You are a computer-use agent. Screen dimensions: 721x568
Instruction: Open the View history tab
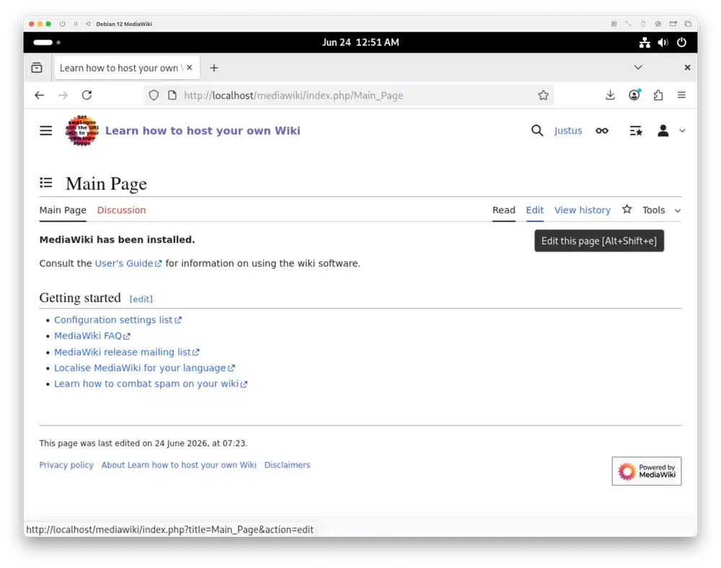coord(582,210)
